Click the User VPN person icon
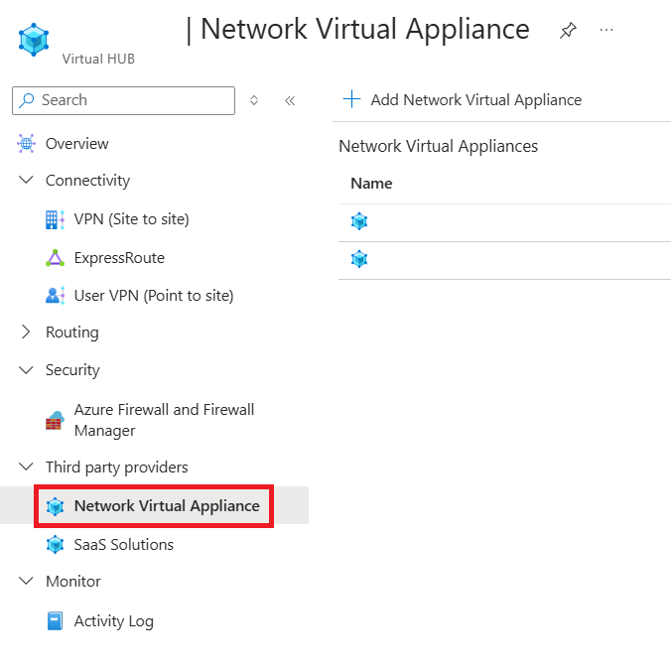This screenshot has height=670, width=671. pyautogui.click(x=55, y=295)
